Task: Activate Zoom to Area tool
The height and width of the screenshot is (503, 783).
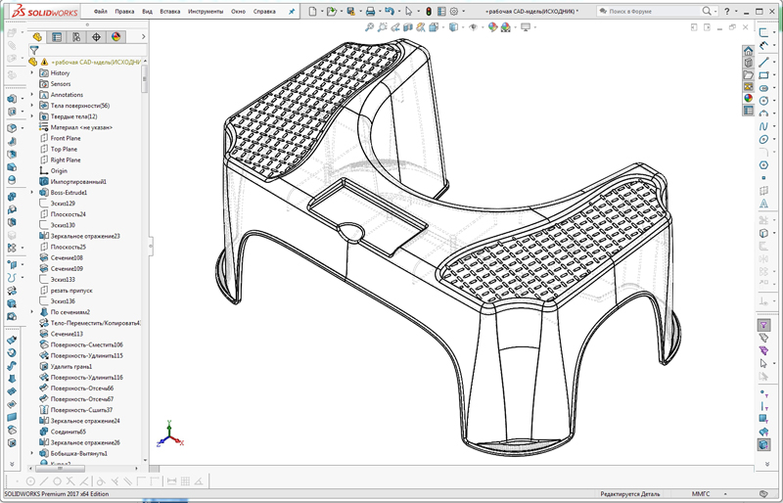Action: (383, 27)
